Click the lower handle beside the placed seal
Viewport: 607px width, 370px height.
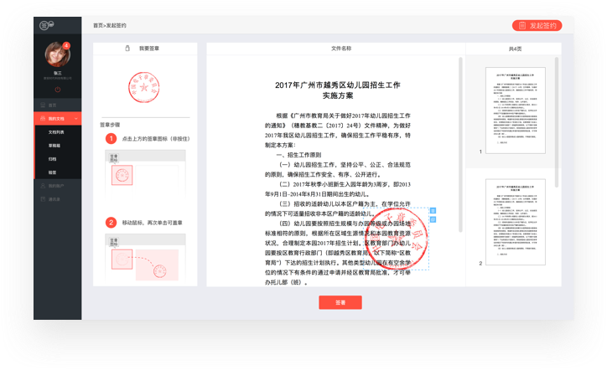click(x=433, y=220)
